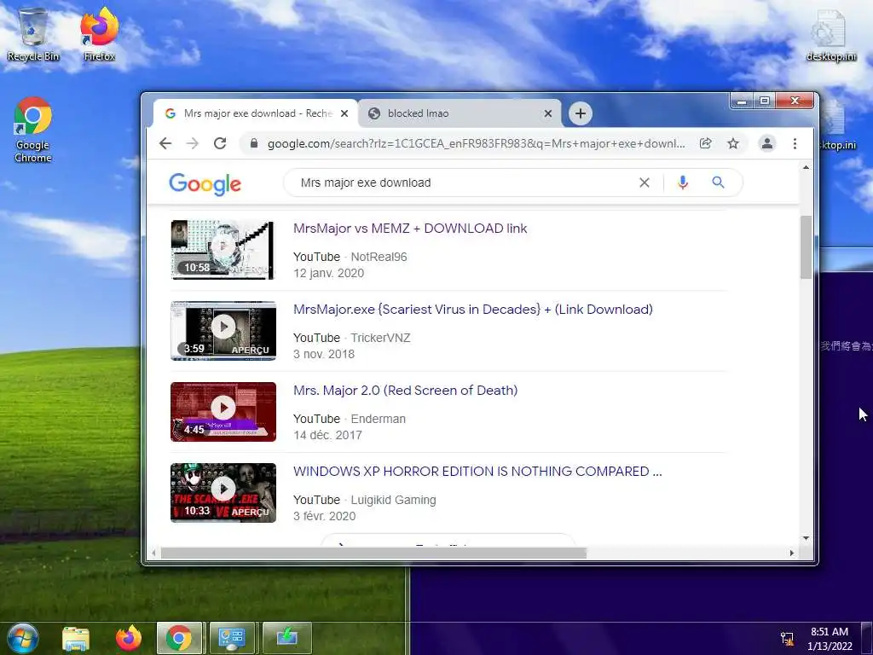Open 'MrsMajor.exe {Scariest Virus in Decades}' link
This screenshot has width=873, height=655.
[472, 309]
